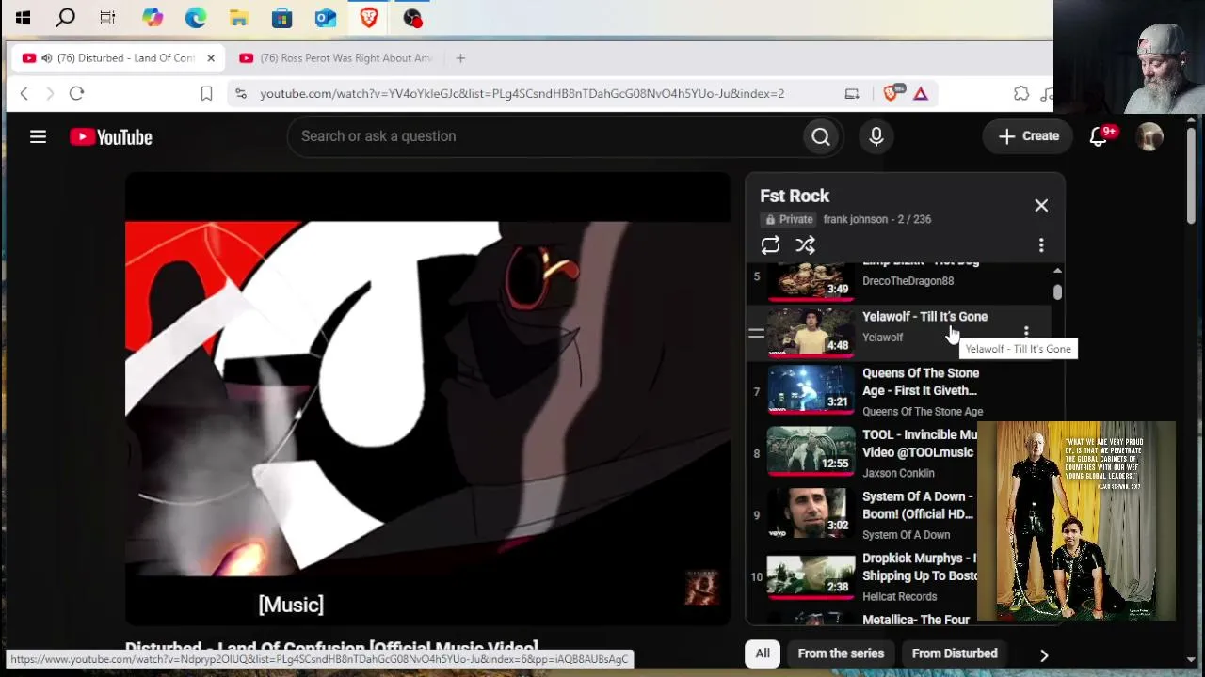This screenshot has height=677, width=1205.
Task: Toggle shuffle for the Fst Rock playlist
Action: click(x=805, y=245)
